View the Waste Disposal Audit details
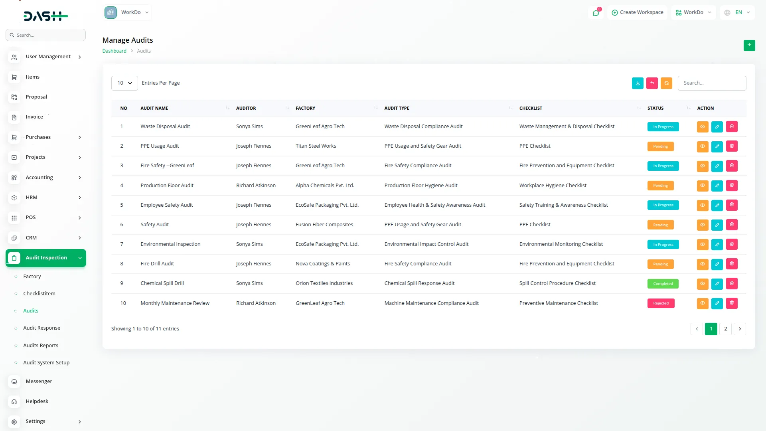 pyautogui.click(x=703, y=127)
